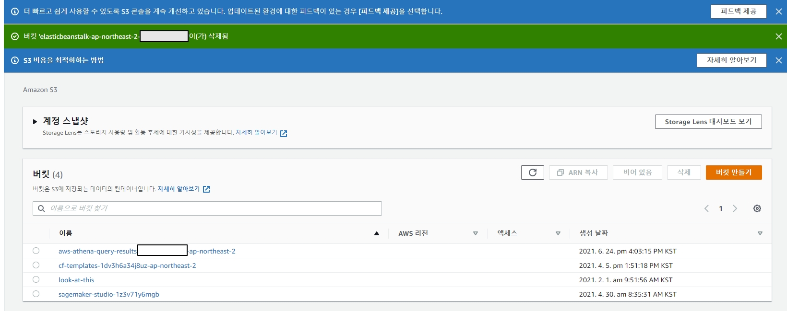Dismiss the S3 cost optimization banner
This screenshot has height=311, width=787.
click(779, 60)
